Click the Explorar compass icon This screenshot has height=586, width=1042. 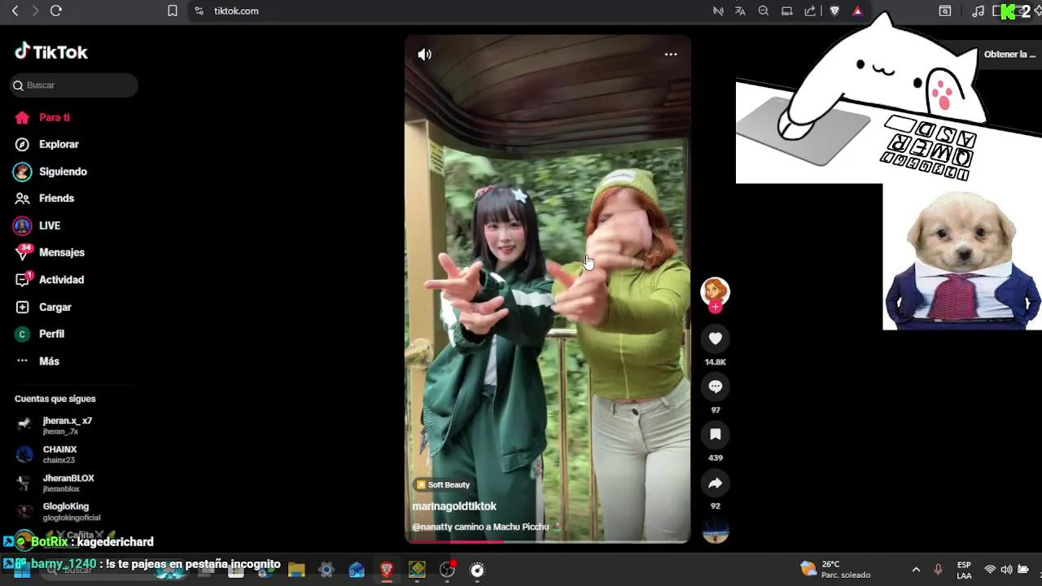(x=22, y=144)
